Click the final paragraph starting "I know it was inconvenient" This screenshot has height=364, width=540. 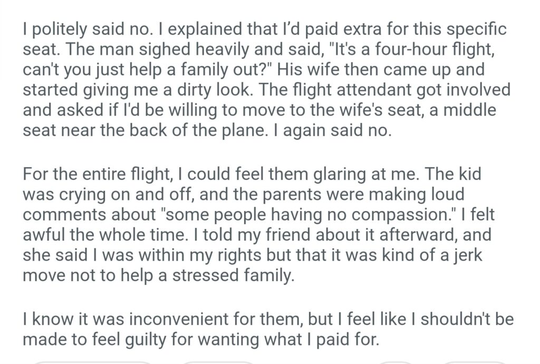(x=267, y=329)
